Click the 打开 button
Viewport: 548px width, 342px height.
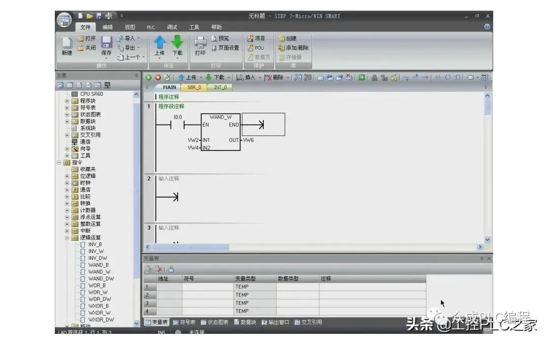(86, 39)
